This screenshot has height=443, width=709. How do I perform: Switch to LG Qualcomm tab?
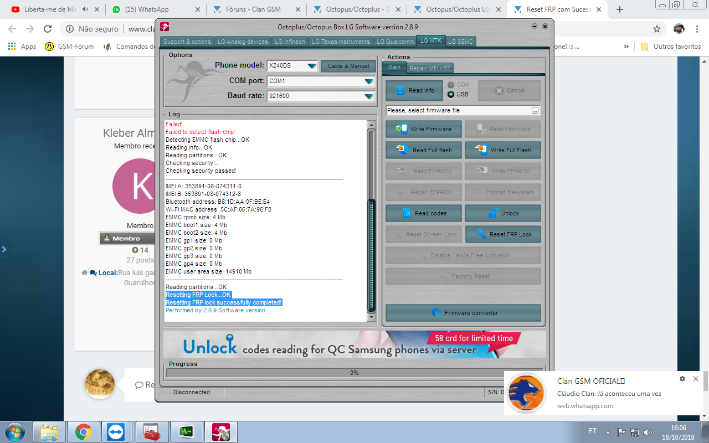click(395, 42)
